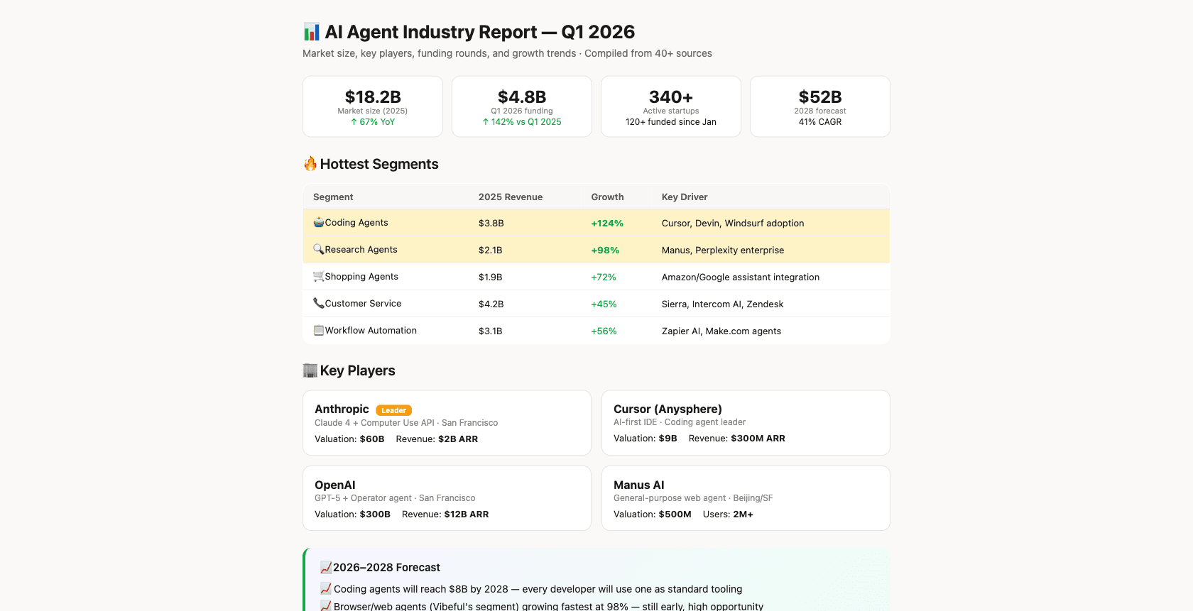Click the report subtitle 'Compiled from 40+ sources'
The width and height of the screenshot is (1193, 611).
(x=648, y=53)
